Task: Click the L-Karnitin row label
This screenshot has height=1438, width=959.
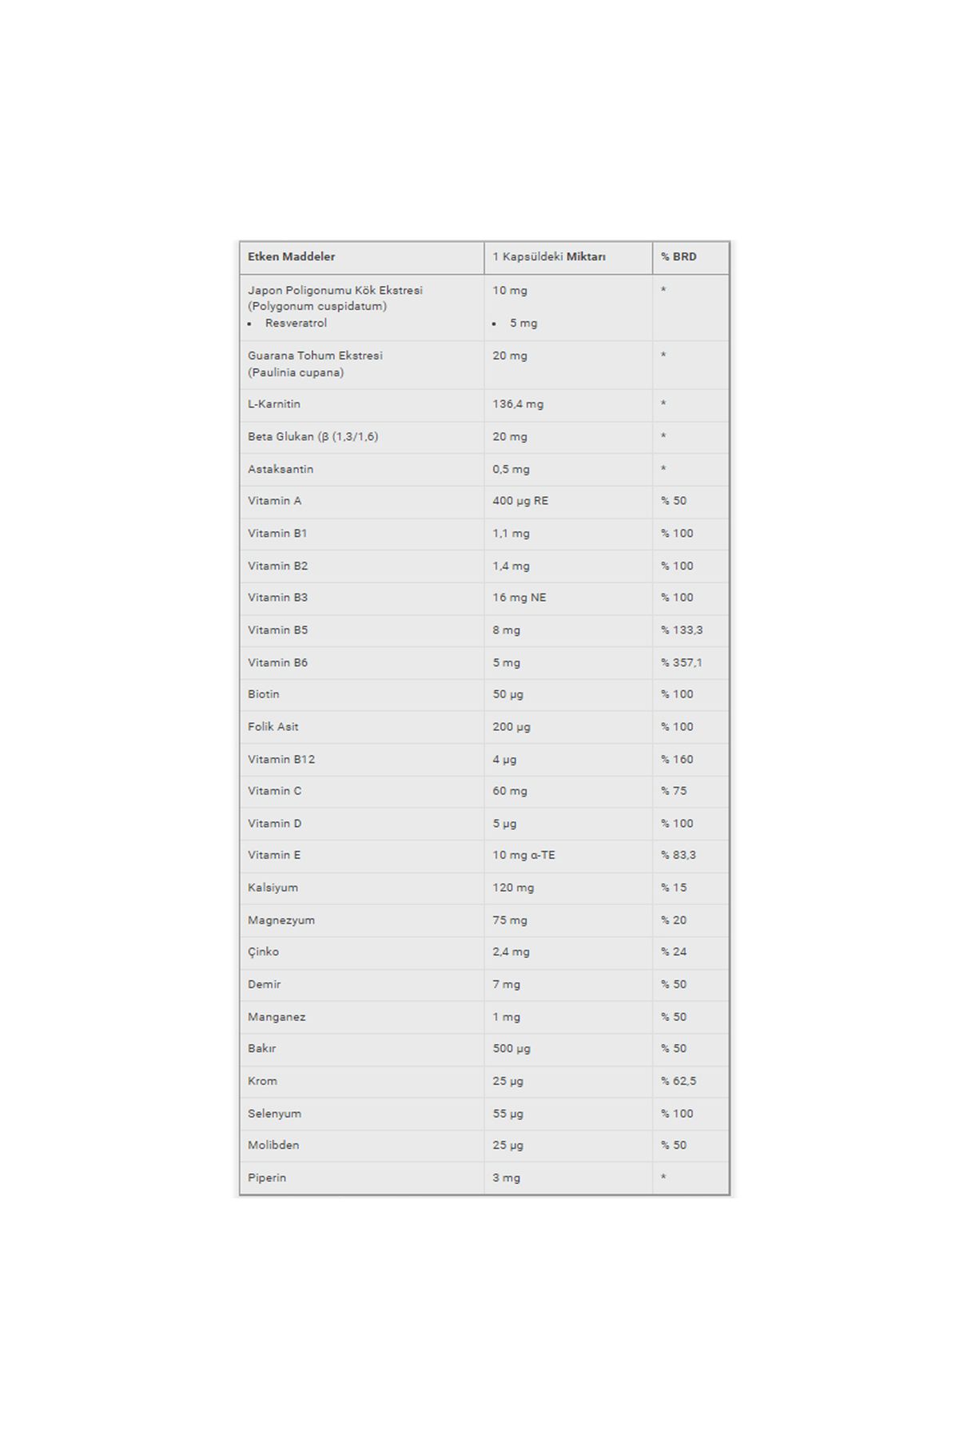Action: click(274, 404)
